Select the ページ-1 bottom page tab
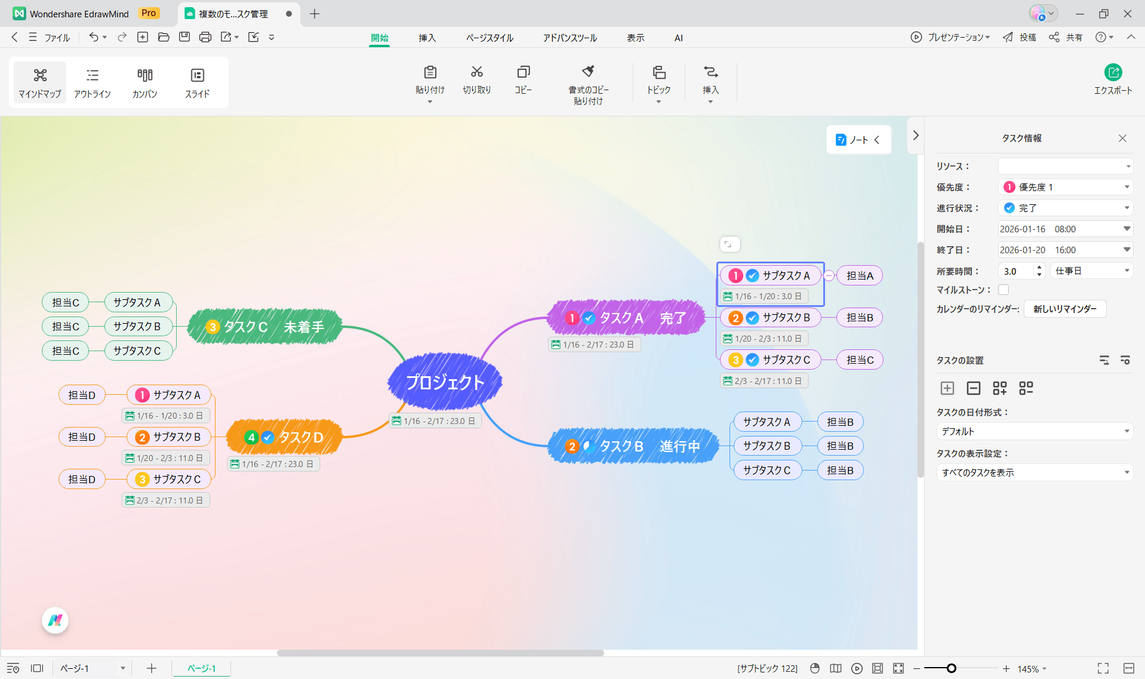 [202, 668]
